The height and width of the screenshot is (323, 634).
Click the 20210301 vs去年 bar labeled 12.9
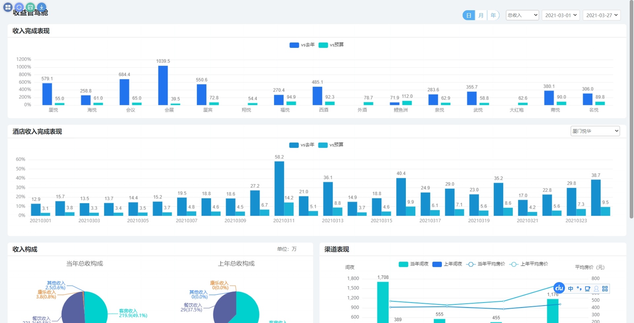(36, 210)
